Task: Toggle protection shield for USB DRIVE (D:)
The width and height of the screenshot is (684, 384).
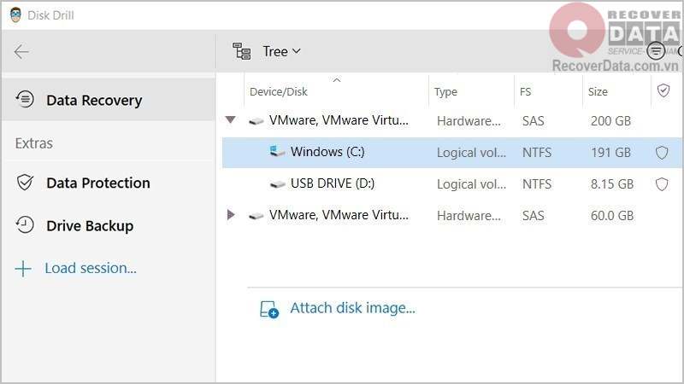Action: (661, 183)
